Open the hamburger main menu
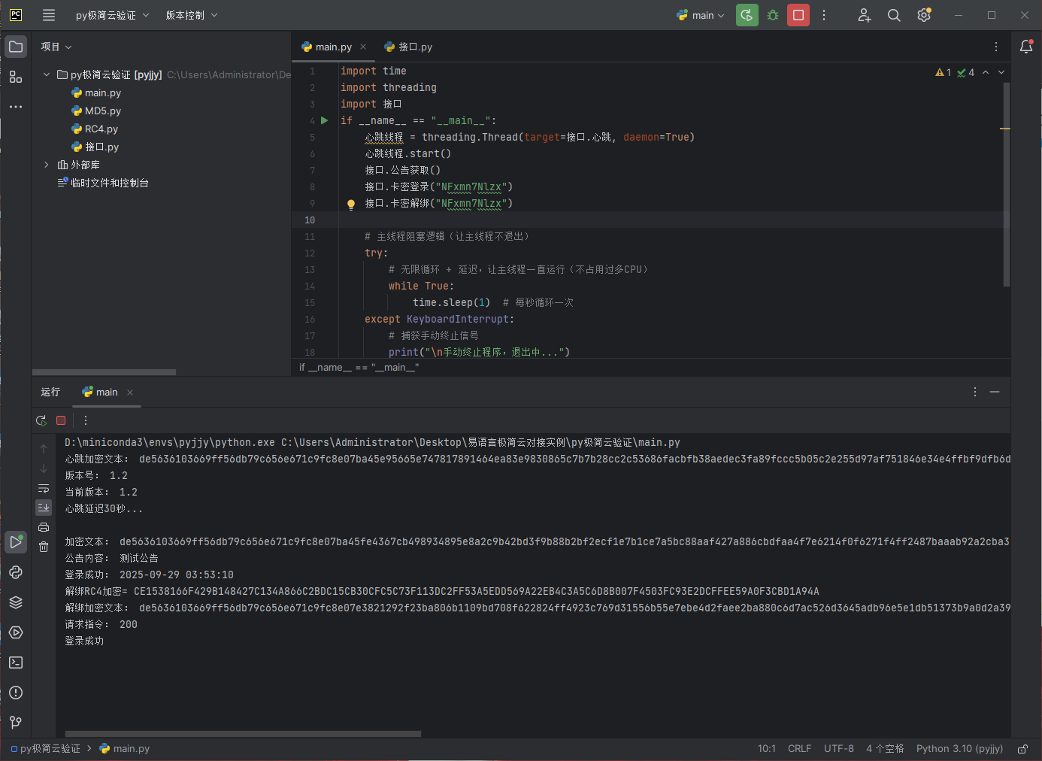The image size is (1042, 761). point(49,15)
